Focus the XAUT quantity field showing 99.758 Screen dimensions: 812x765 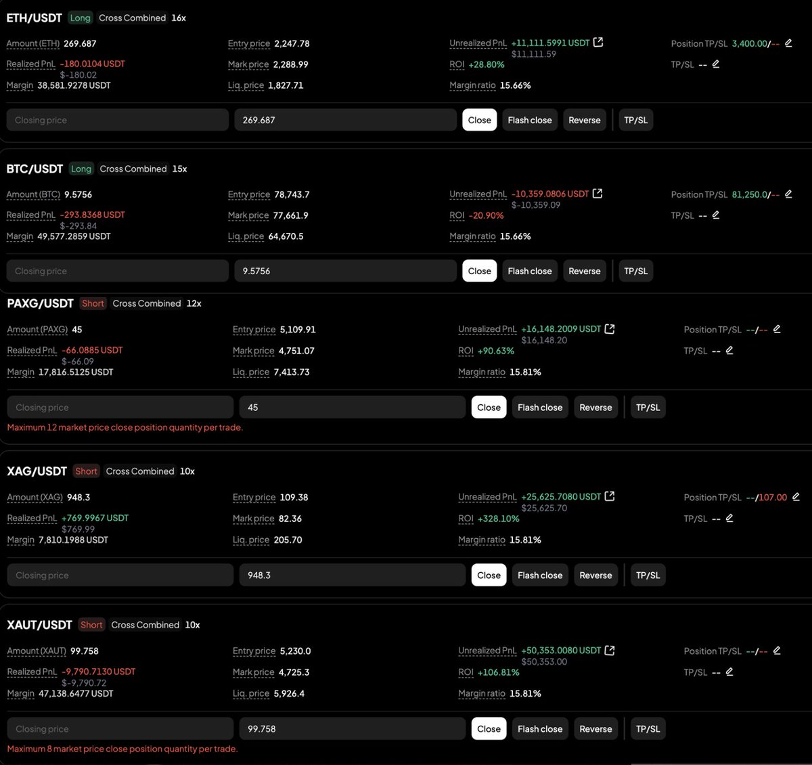point(353,728)
